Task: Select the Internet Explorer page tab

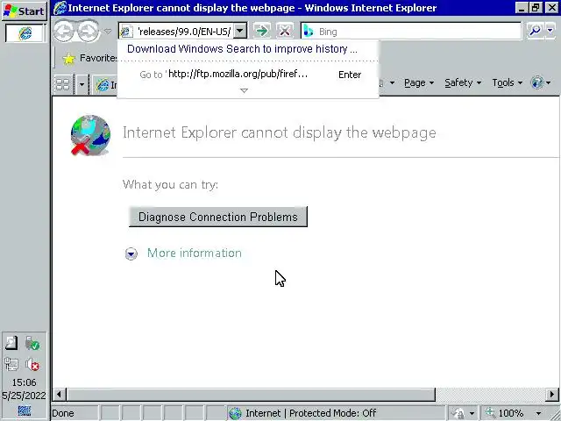Action: pyautogui.click(x=106, y=85)
